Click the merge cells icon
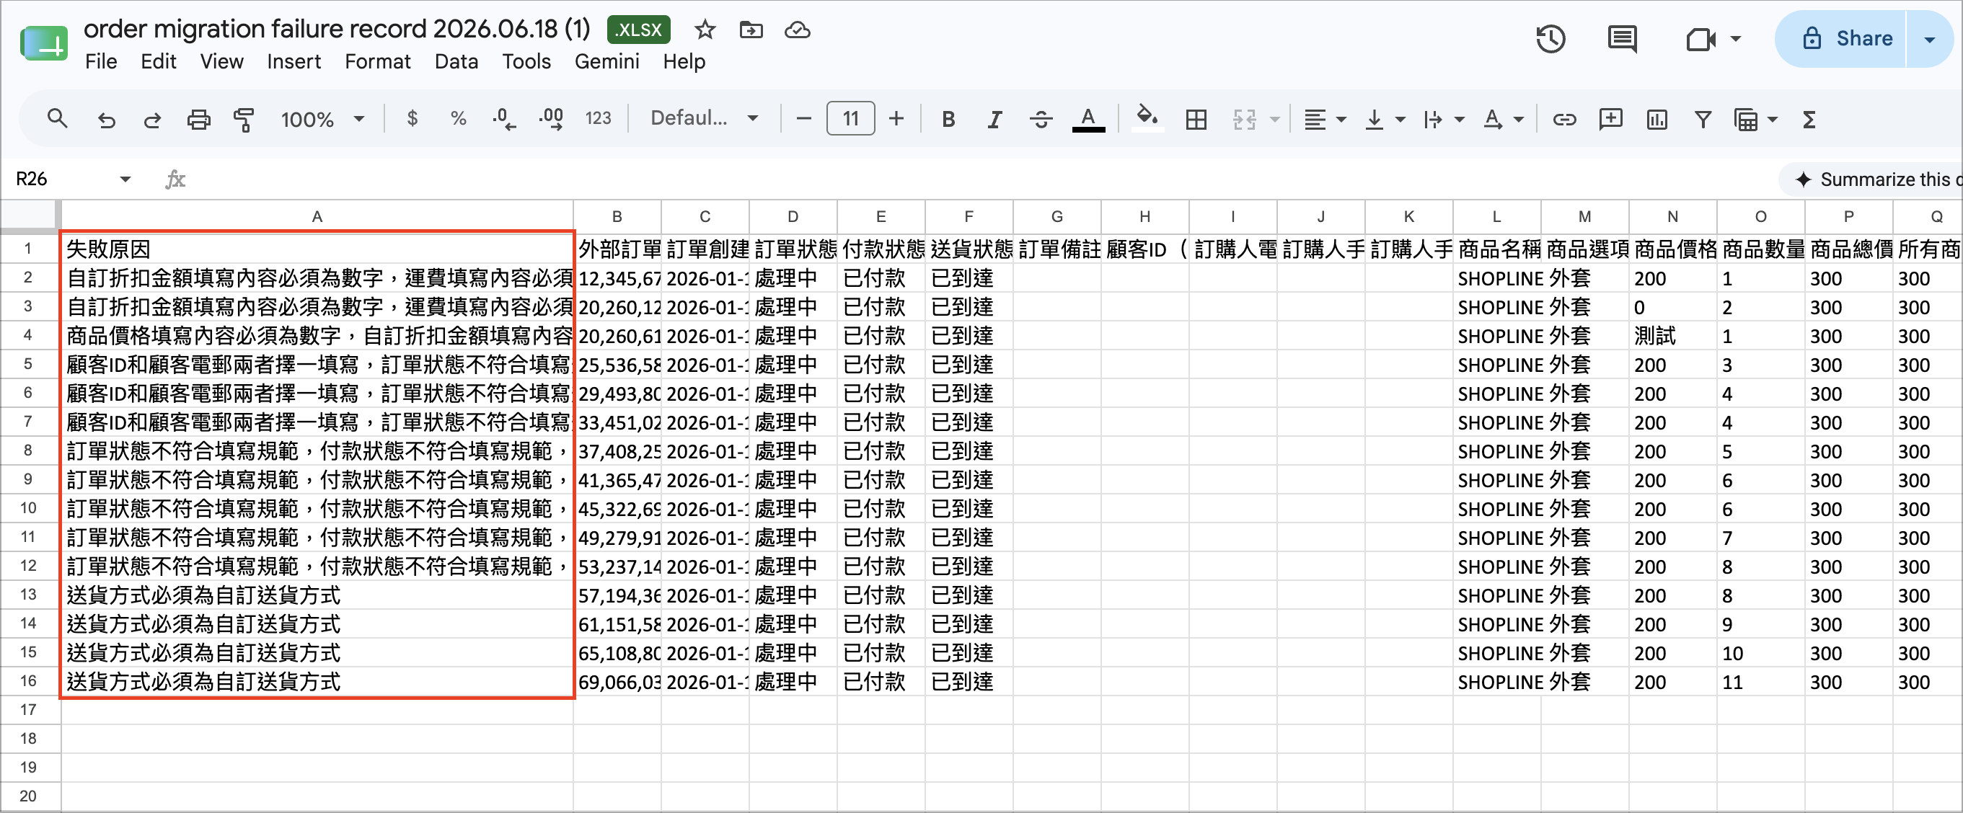The image size is (1963, 813). pos(1245,120)
